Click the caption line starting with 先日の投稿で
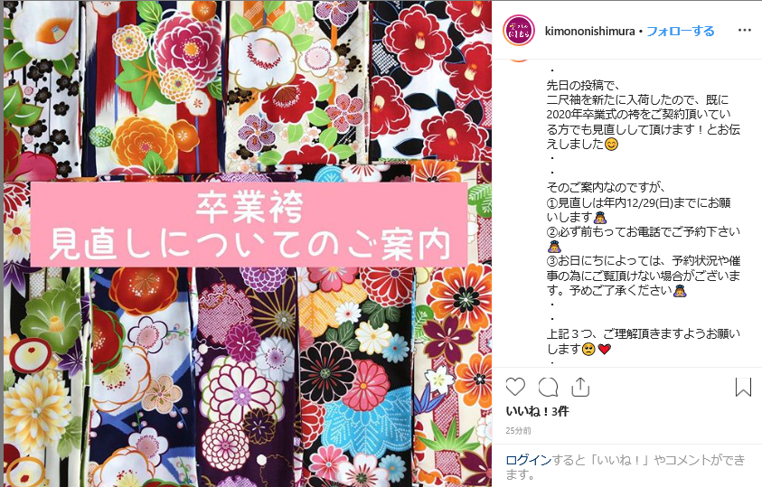 point(583,86)
